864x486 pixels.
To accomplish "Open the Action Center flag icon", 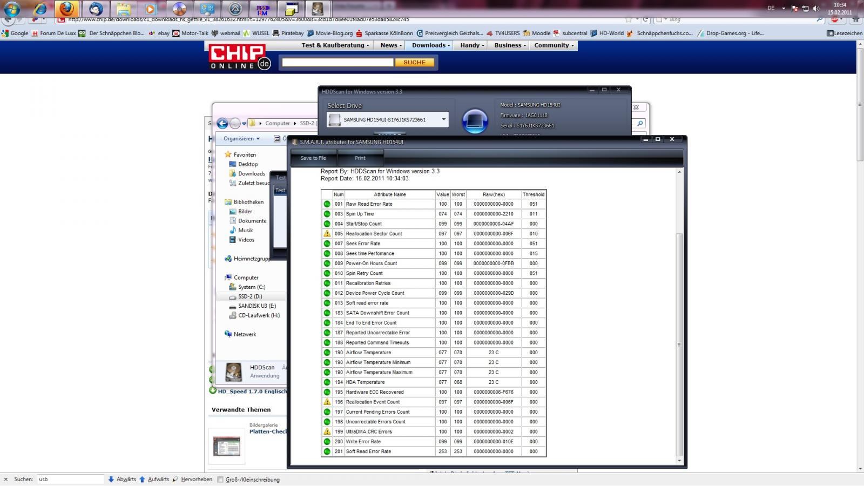I will [x=795, y=8].
